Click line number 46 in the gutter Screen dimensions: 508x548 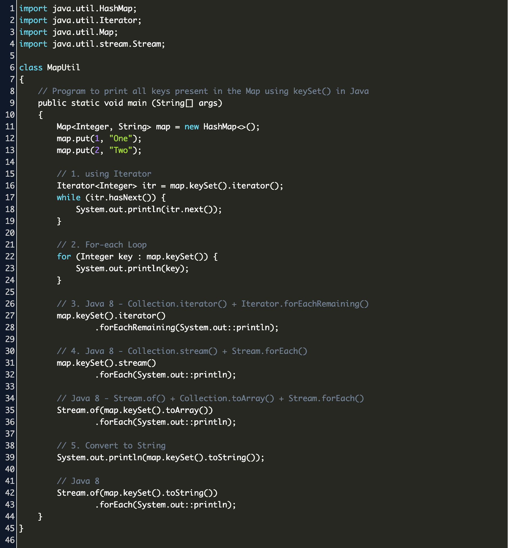10,540
